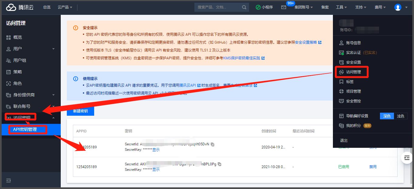Click the 用户 person icon in sidebar
Image resolution: width=414 pixels, height=189 pixels.
pyautogui.click(x=9, y=49)
